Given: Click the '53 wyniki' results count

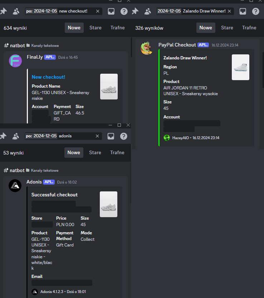Looking at the screenshot, I should [14, 153].
